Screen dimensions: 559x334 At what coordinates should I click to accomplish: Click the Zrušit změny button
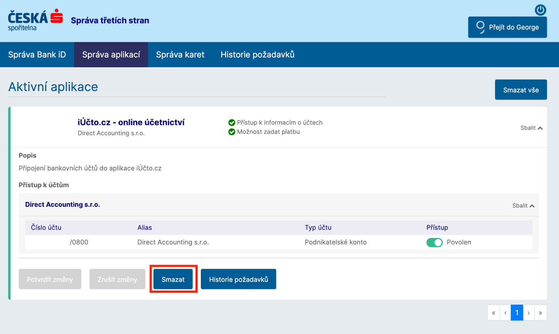point(117,279)
